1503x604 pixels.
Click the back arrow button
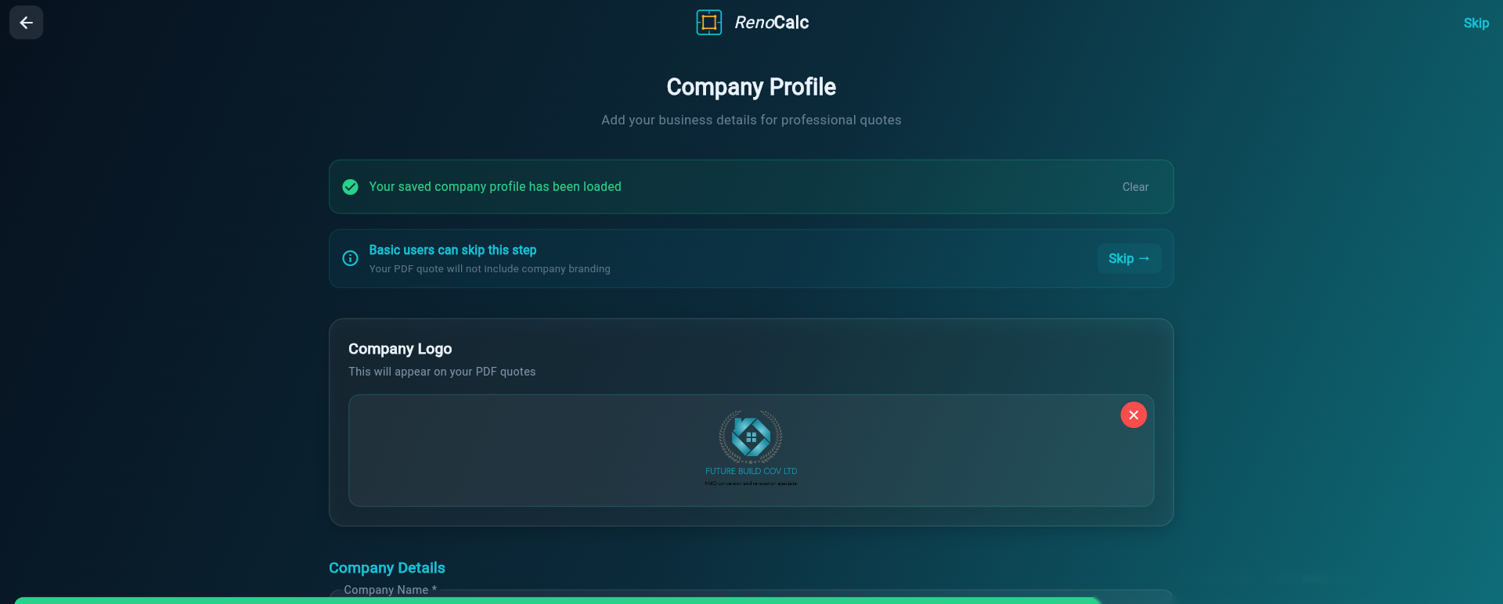point(26,23)
